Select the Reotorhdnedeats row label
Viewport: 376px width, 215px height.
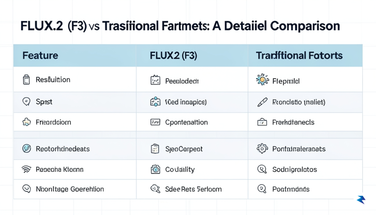click(x=63, y=149)
